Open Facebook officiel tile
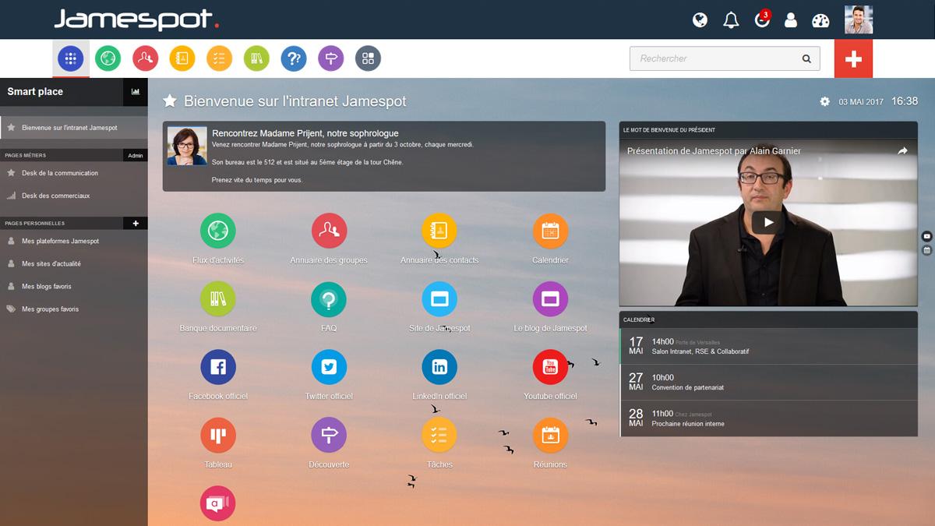 pyautogui.click(x=218, y=367)
